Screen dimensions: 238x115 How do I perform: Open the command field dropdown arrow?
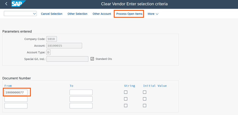34,14
